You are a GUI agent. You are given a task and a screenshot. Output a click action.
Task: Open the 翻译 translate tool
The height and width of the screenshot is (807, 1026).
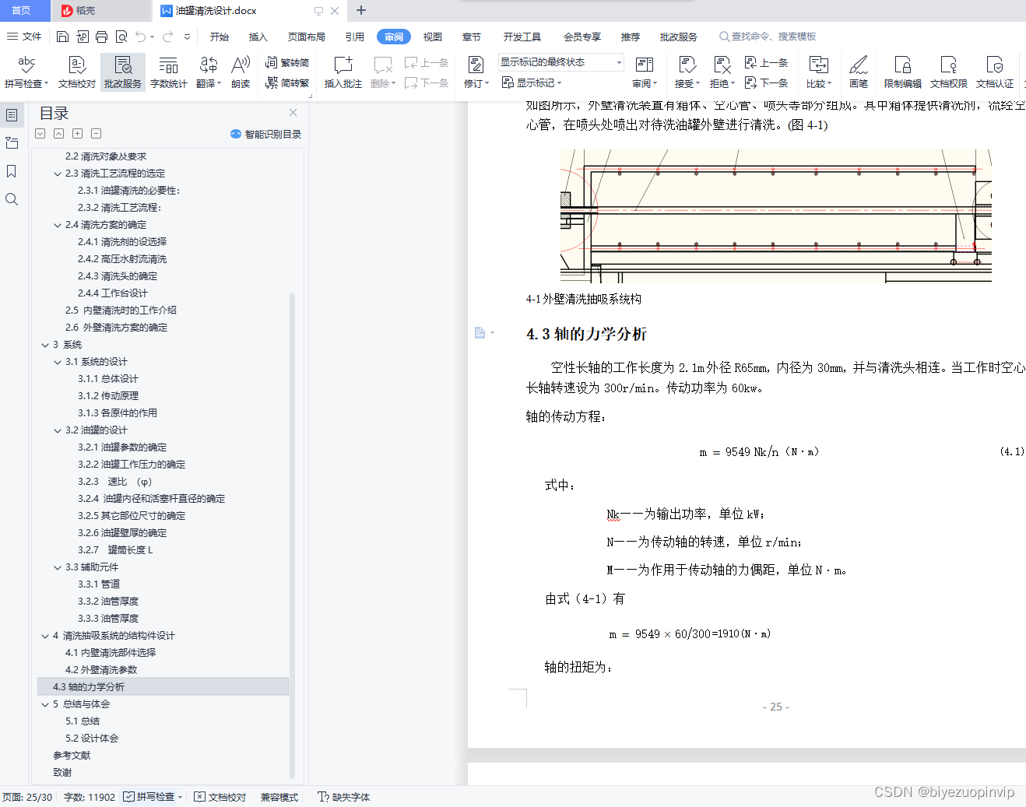point(209,72)
